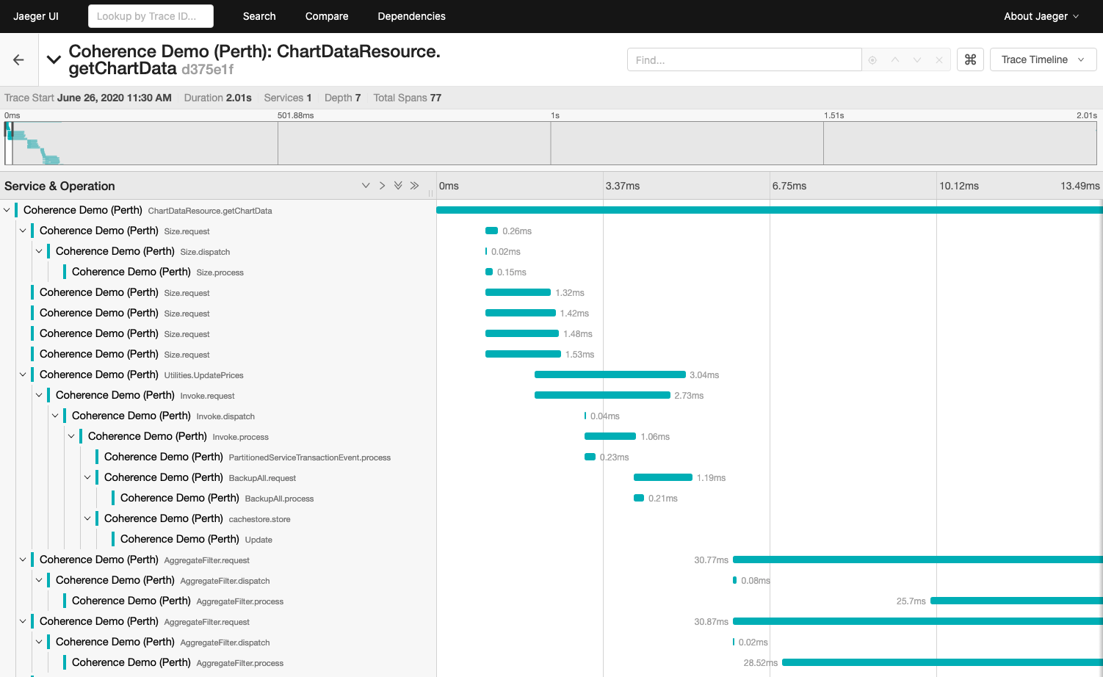The height and width of the screenshot is (677, 1103).
Task: Open the About Jaeger dropdown menu
Action: 1041,16
